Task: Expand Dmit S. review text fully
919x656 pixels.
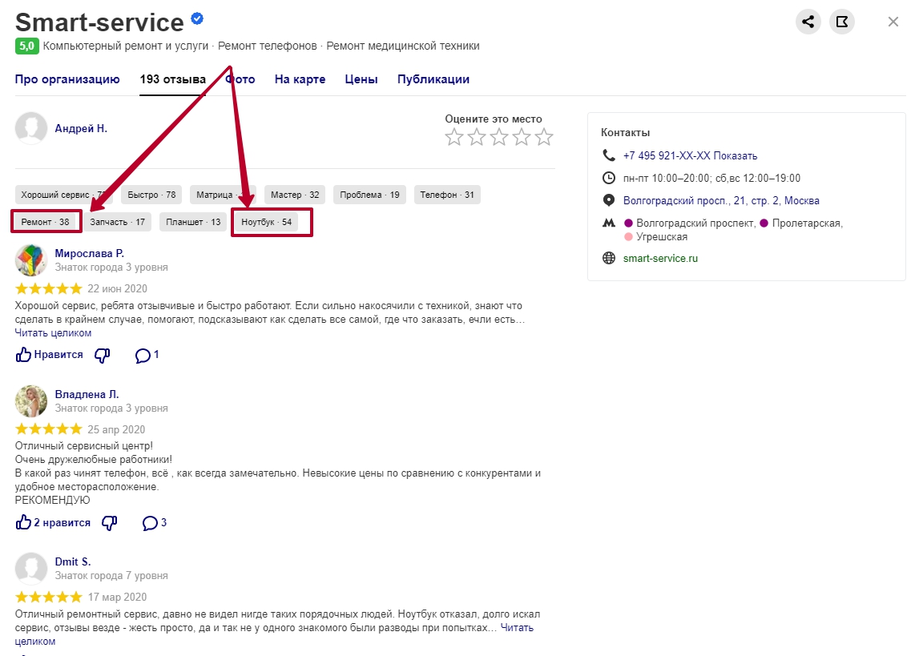Action: tap(517, 628)
